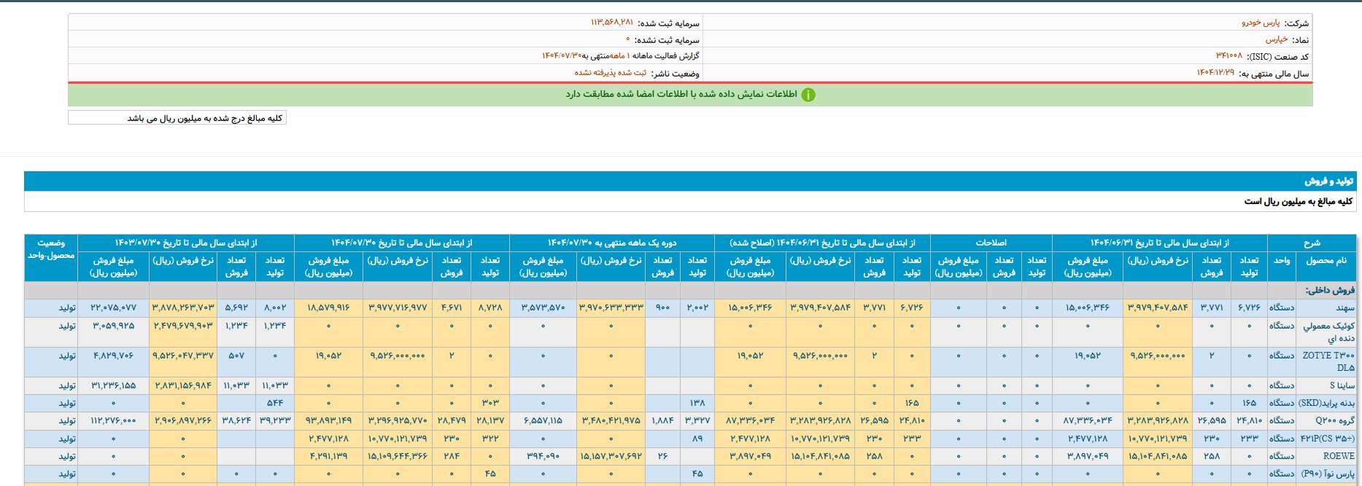Select the fiscal year end date ۱۴۰۴/۱۲/۲۹
Image resolution: width=1362 pixels, height=486 pixels.
point(1215,73)
